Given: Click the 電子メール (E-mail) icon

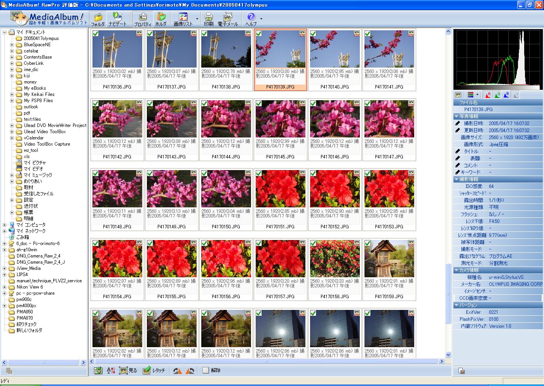Looking at the screenshot, I should point(228,19).
